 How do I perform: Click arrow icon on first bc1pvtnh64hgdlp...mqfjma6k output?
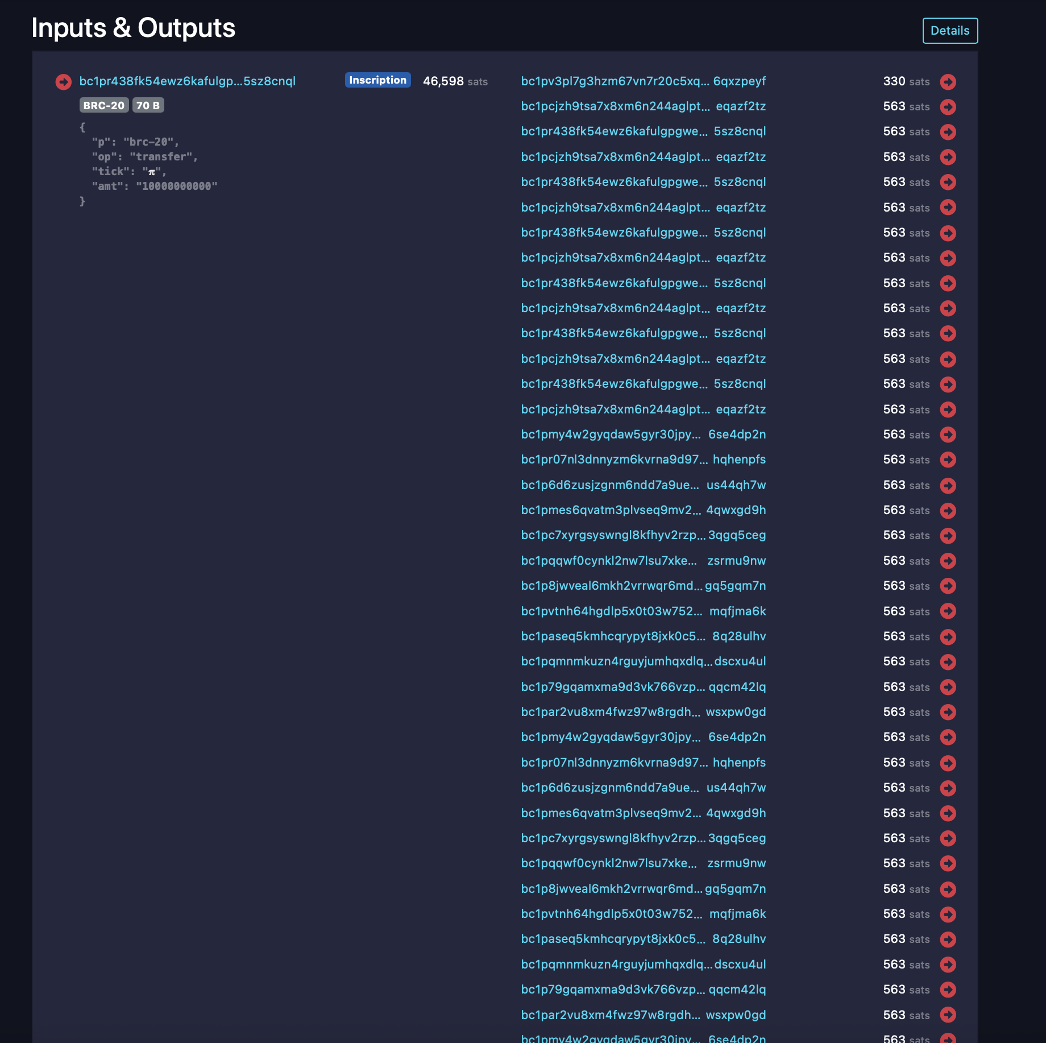pyautogui.click(x=948, y=611)
